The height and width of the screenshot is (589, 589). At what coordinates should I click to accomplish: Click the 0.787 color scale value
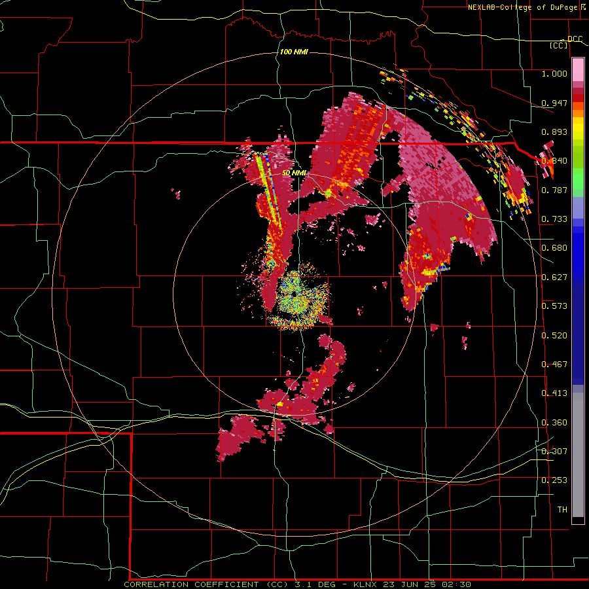point(554,190)
